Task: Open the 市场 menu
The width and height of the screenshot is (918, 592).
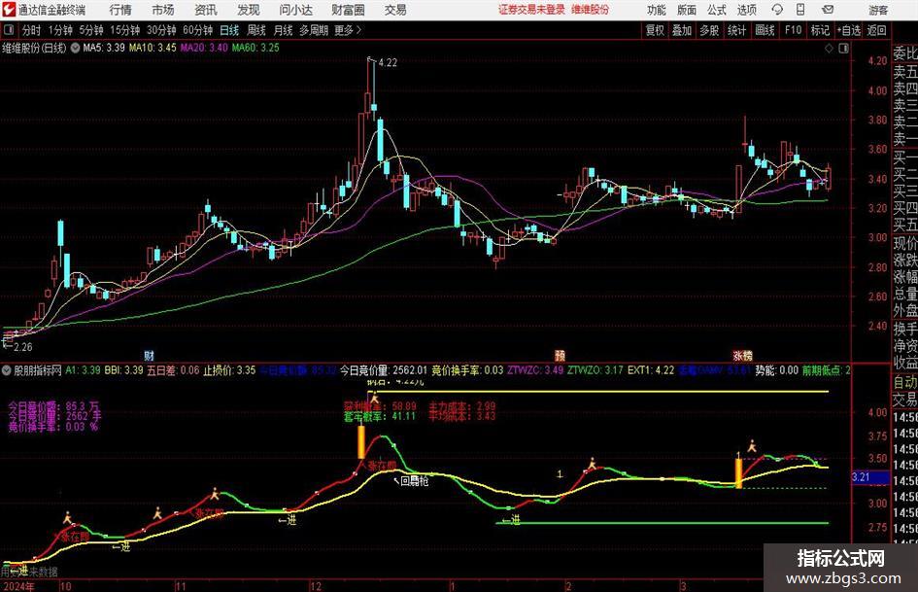Action: (x=163, y=10)
